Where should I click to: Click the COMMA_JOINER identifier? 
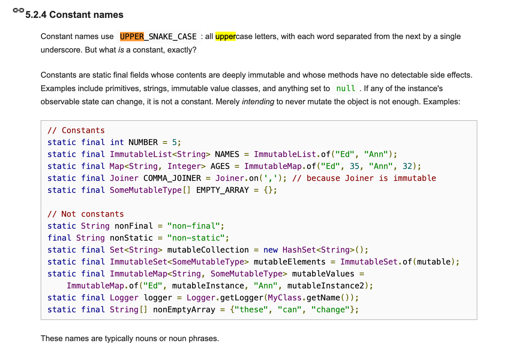pyautogui.click(x=172, y=178)
